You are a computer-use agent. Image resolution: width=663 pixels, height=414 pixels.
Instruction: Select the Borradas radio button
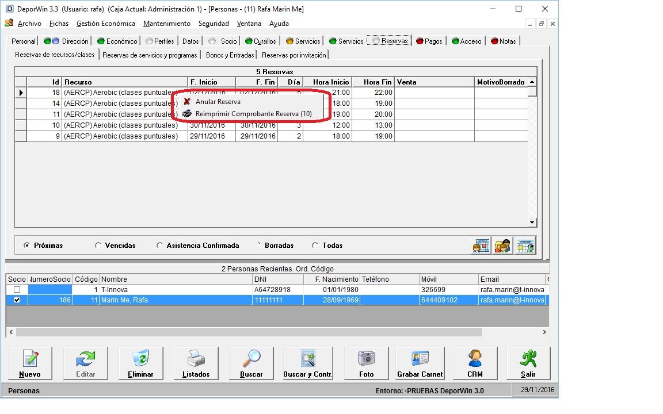coord(258,246)
